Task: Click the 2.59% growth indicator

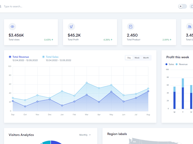Action: click(167, 40)
